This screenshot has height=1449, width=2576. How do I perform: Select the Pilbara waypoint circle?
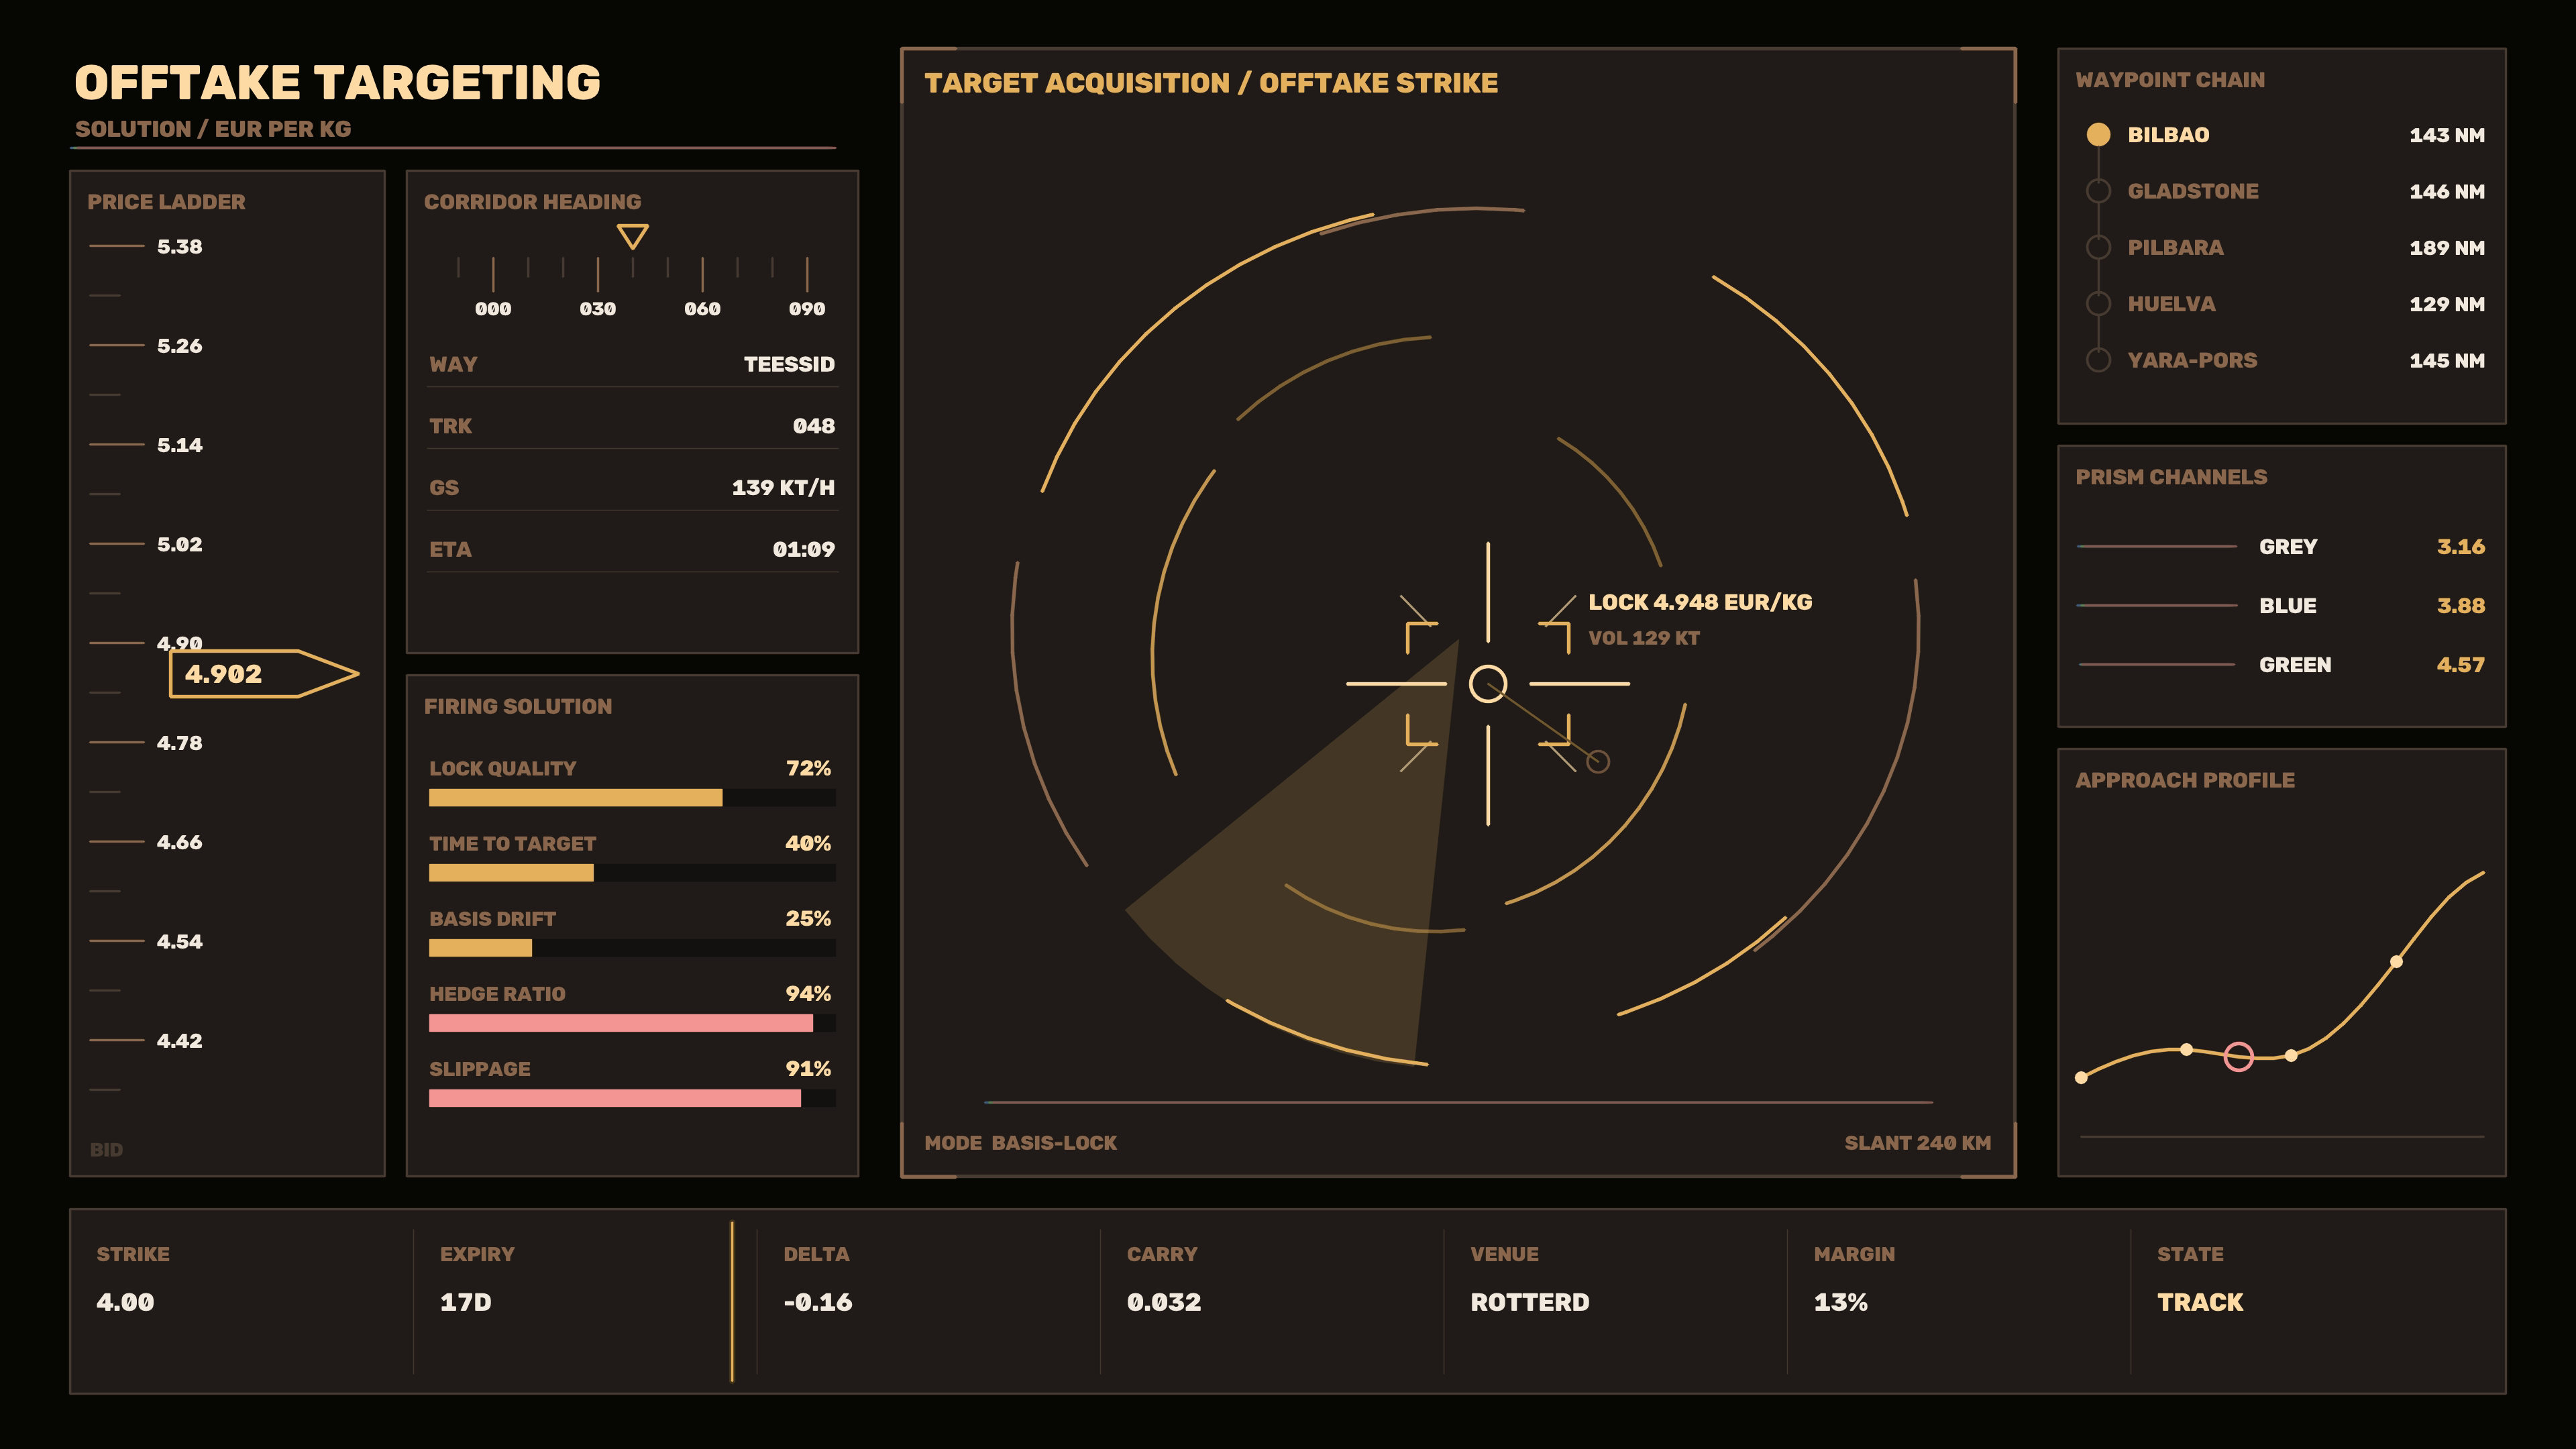click(x=2098, y=247)
